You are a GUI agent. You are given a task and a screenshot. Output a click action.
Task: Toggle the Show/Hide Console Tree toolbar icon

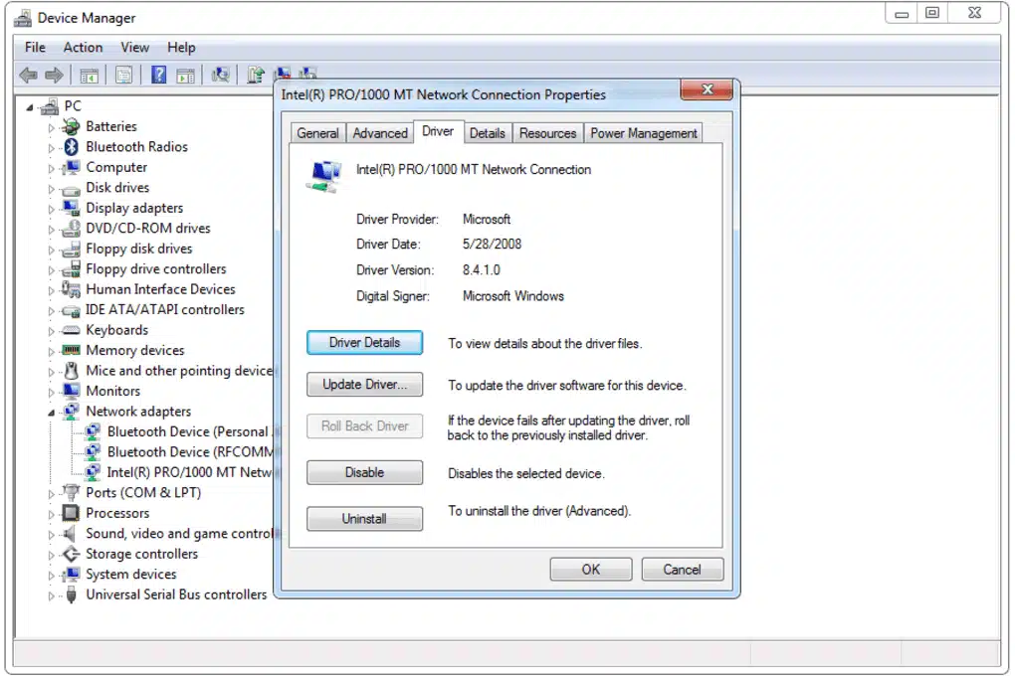[89, 76]
